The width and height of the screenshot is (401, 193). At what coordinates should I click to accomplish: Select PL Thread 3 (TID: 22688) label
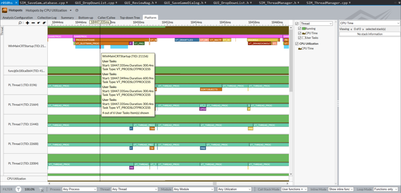pos(23,144)
